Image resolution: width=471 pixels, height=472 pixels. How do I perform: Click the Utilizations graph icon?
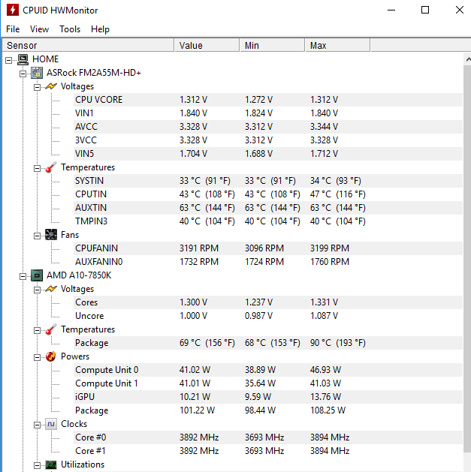tap(51, 464)
